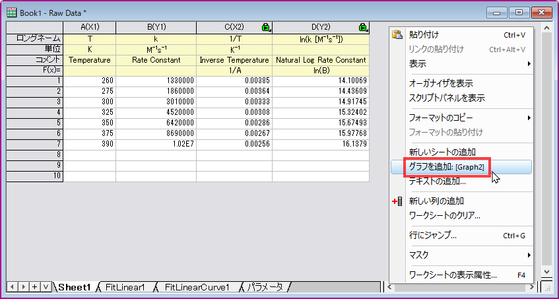Click the lock icon on column D(Y2)
Image resolution: width=559 pixels, height=299 pixels.
363,27
